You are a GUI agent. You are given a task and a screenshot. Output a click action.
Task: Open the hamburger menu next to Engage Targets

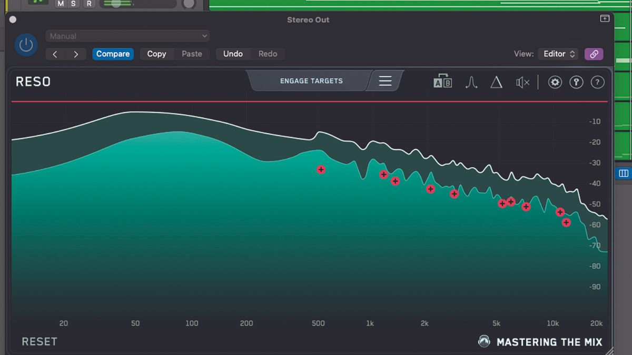point(385,81)
